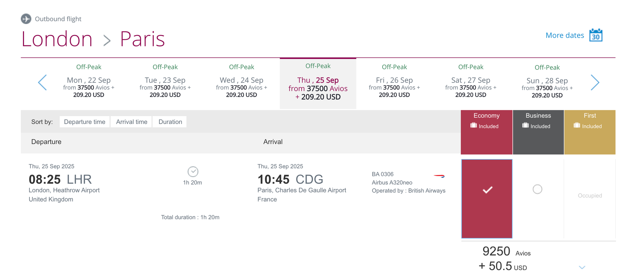The width and height of the screenshot is (640, 275).
Task: Open the More dates link
Action: tap(565, 35)
